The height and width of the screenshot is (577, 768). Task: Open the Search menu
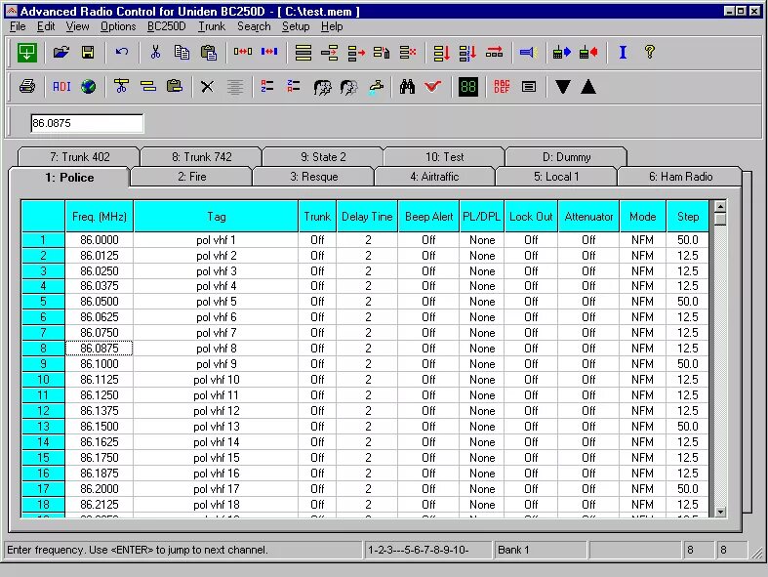coord(254,26)
